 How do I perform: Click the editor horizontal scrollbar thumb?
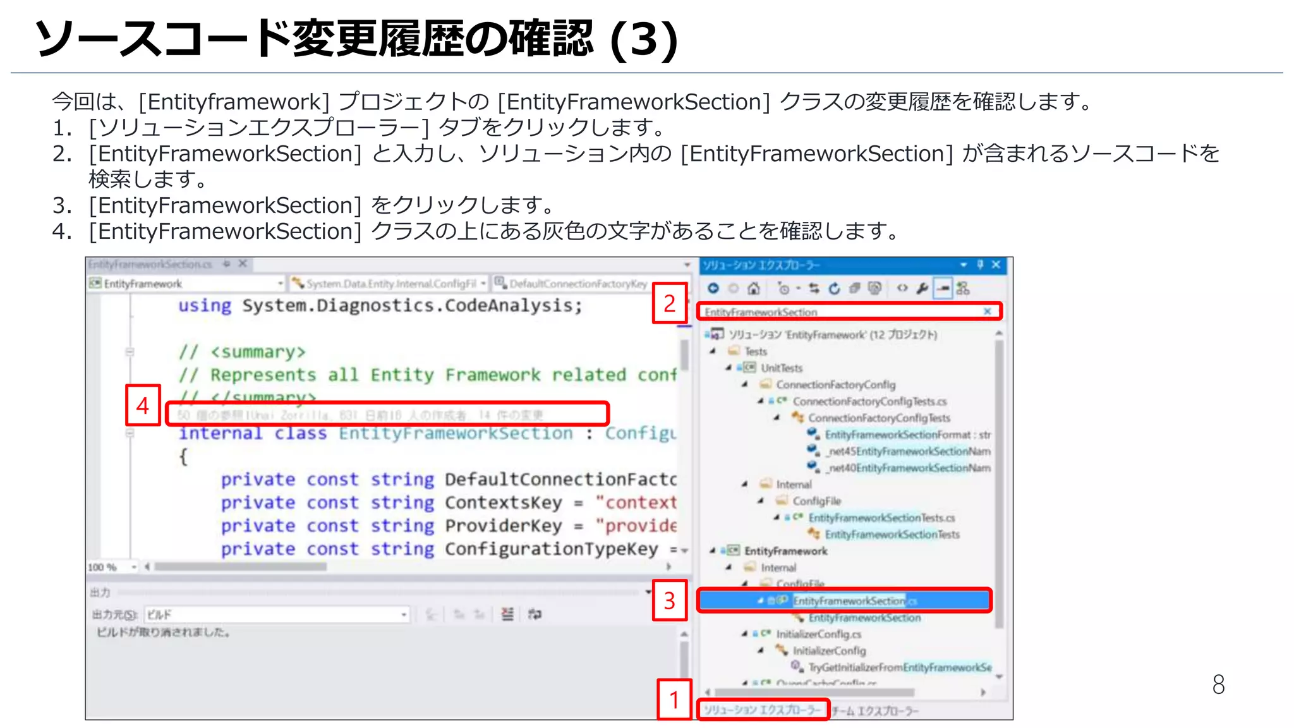click(x=241, y=567)
